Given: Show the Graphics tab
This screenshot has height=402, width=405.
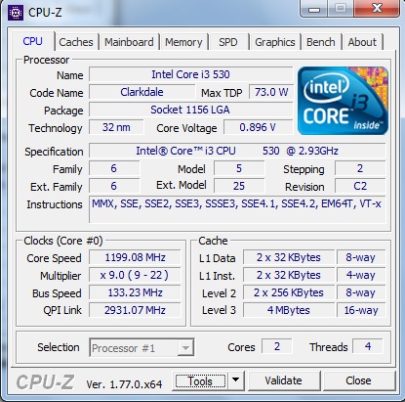Looking at the screenshot, I should [x=275, y=42].
